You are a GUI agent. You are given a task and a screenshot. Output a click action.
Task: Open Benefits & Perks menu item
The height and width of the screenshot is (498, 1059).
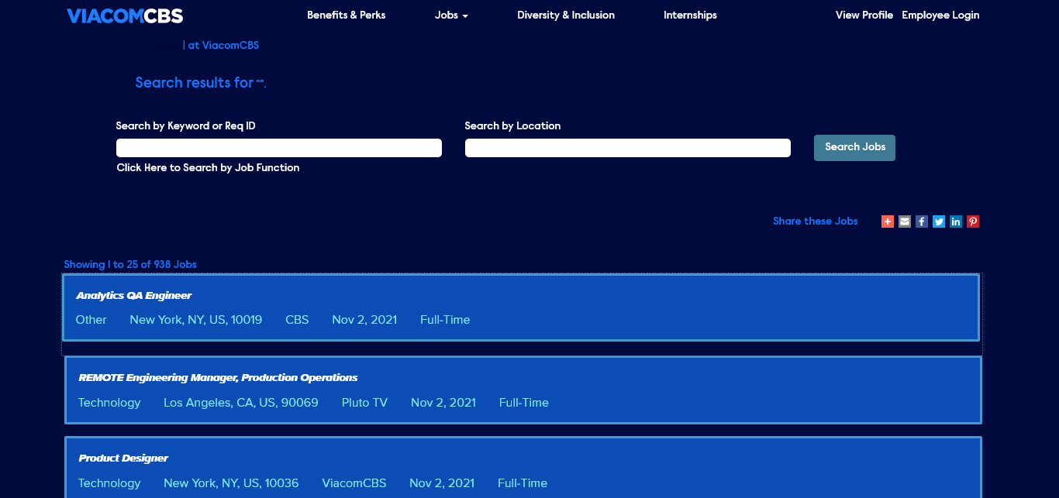click(x=346, y=15)
